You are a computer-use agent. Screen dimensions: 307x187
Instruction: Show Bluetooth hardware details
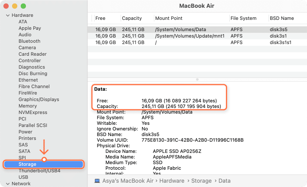(x=29, y=41)
